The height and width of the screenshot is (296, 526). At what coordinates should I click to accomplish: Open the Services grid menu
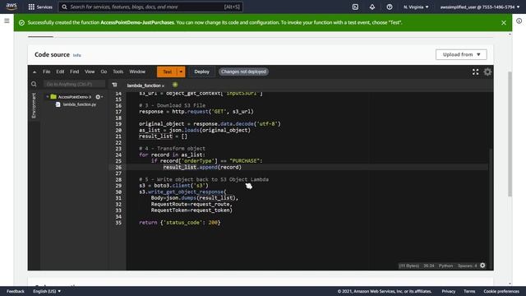(40, 7)
